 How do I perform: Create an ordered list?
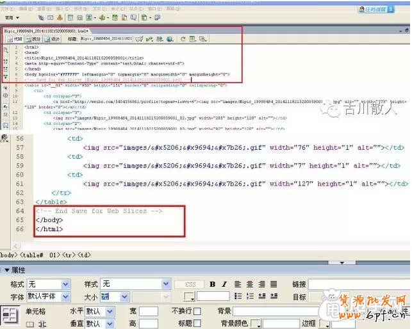(250, 296)
